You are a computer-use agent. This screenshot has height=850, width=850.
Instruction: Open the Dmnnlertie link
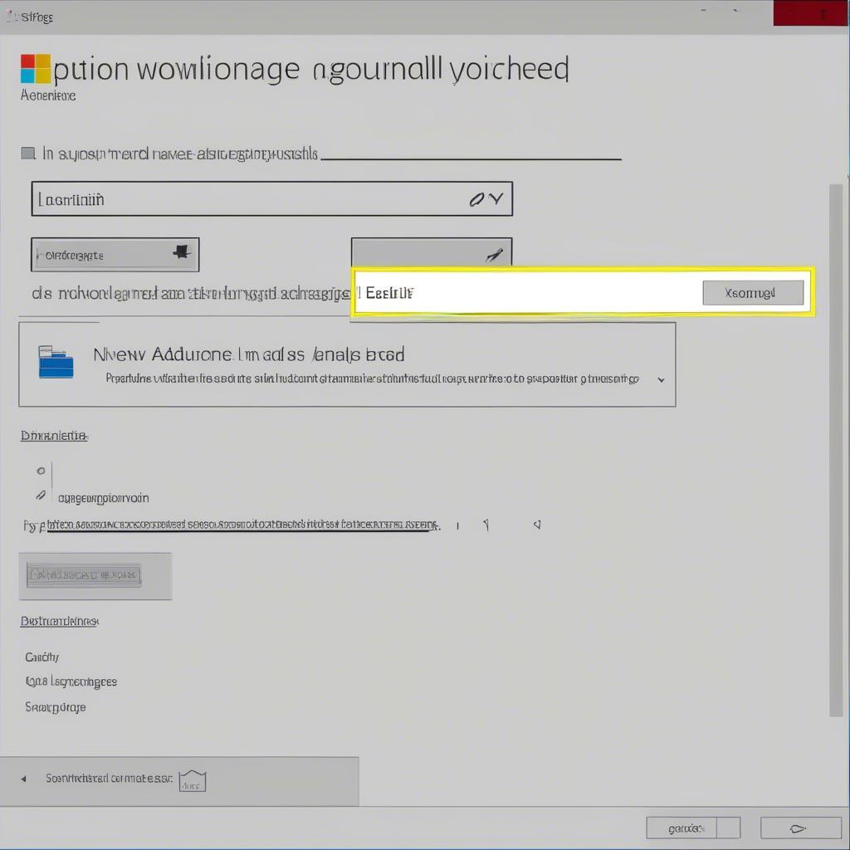click(54, 435)
